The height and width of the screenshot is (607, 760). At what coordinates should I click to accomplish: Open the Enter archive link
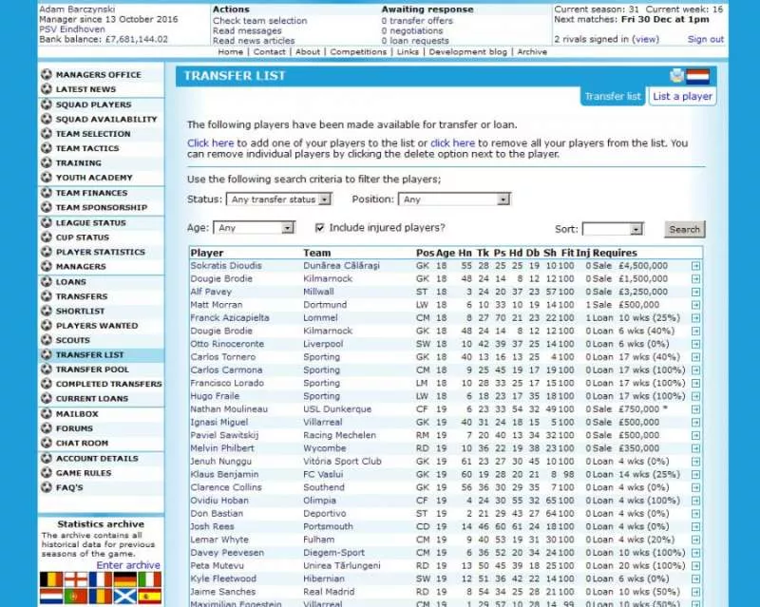[x=128, y=565]
